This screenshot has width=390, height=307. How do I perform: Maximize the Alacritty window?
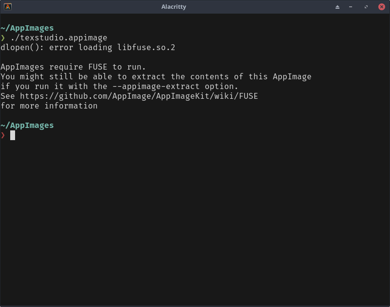[366, 7]
